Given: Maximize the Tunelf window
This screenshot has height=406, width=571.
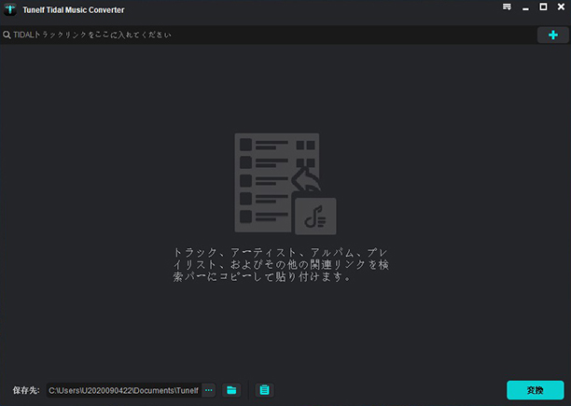Looking at the screenshot, I should tap(543, 7).
